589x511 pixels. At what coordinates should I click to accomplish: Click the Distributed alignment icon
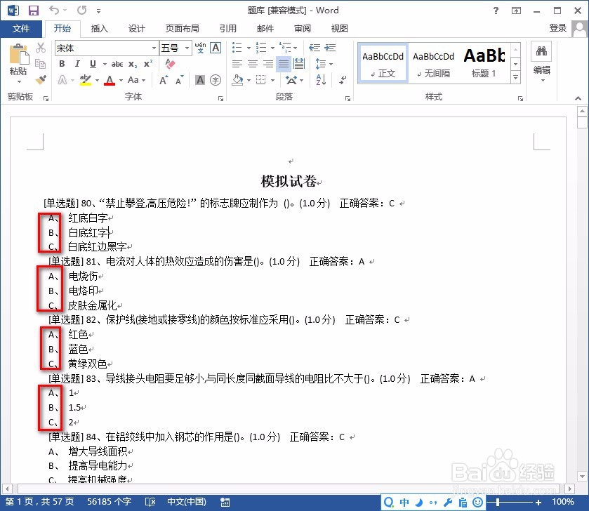(299, 63)
